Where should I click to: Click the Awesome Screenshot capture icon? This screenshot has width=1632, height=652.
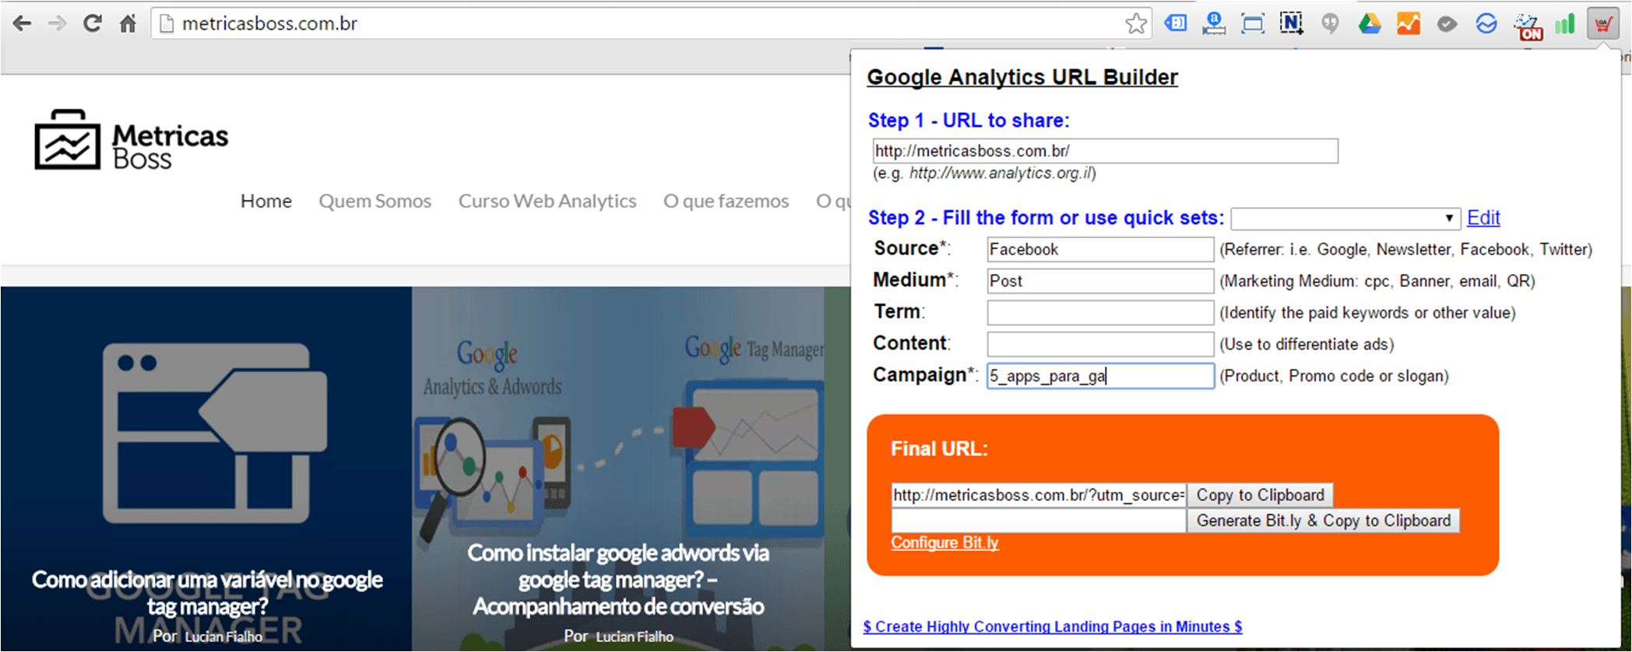1252,23
